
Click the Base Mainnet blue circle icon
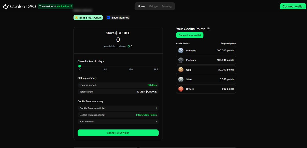(x=108, y=18)
